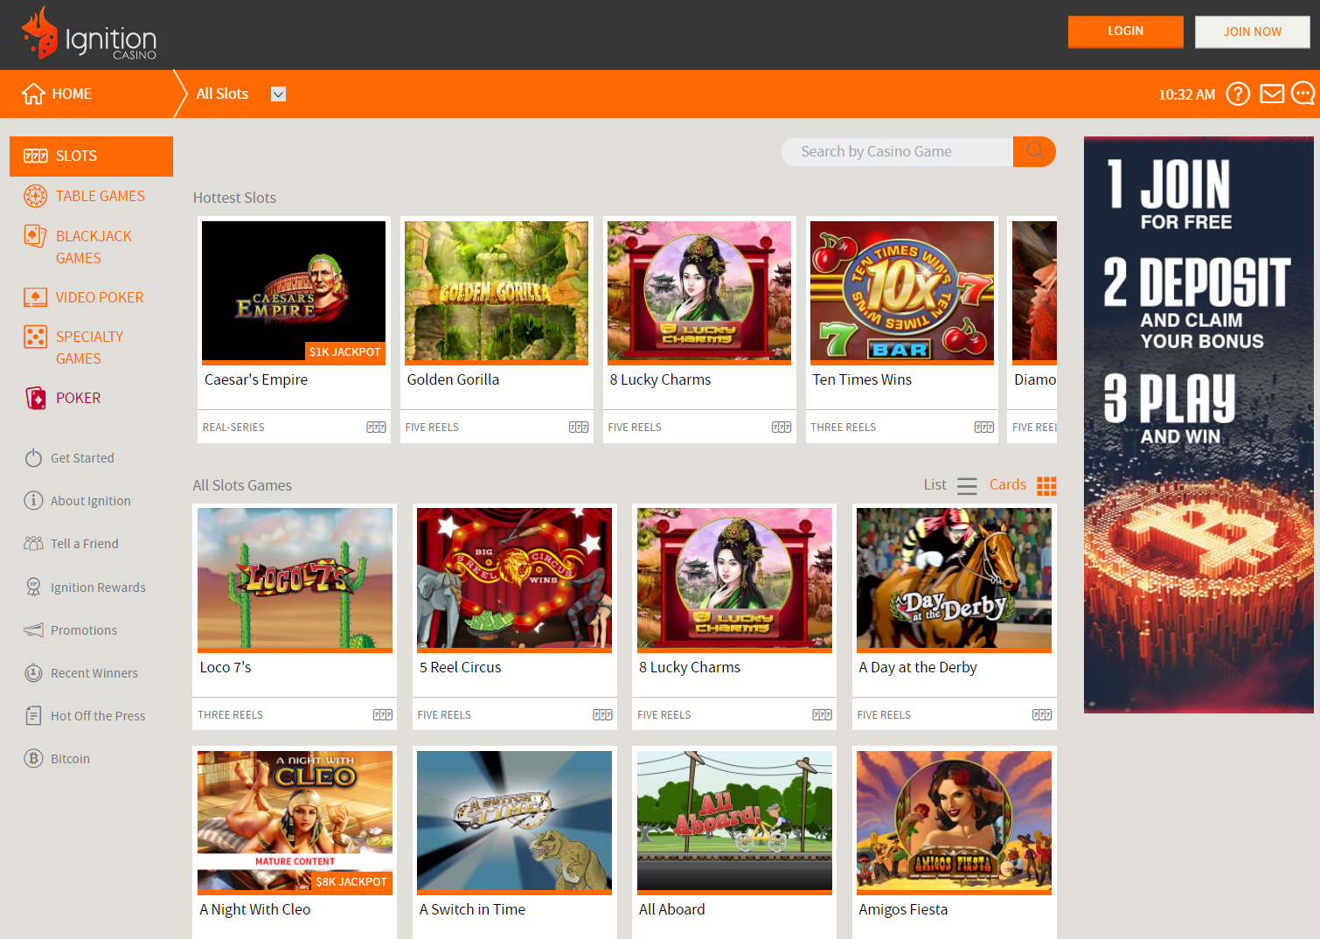Switch to Cards grid view icon
The height and width of the screenshot is (939, 1320).
(x=1046, y=485)
